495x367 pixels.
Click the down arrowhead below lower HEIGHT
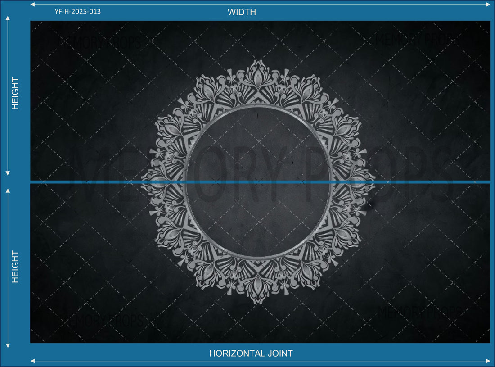point(8,345)
